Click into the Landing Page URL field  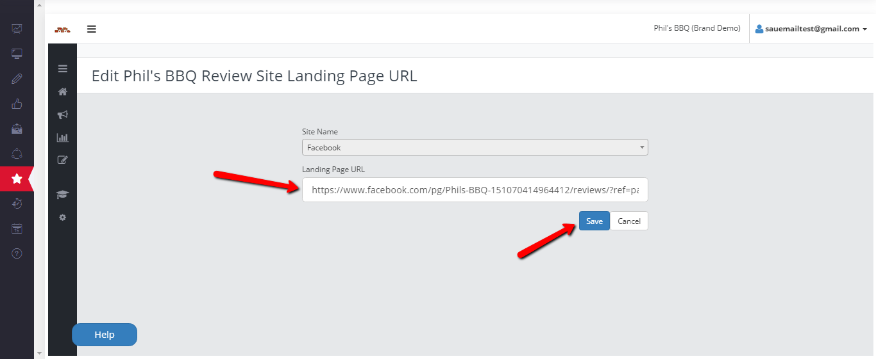point(475,190)
